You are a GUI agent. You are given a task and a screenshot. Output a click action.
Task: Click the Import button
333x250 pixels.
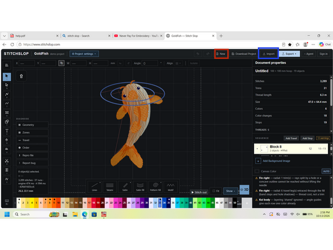point(268,54)
